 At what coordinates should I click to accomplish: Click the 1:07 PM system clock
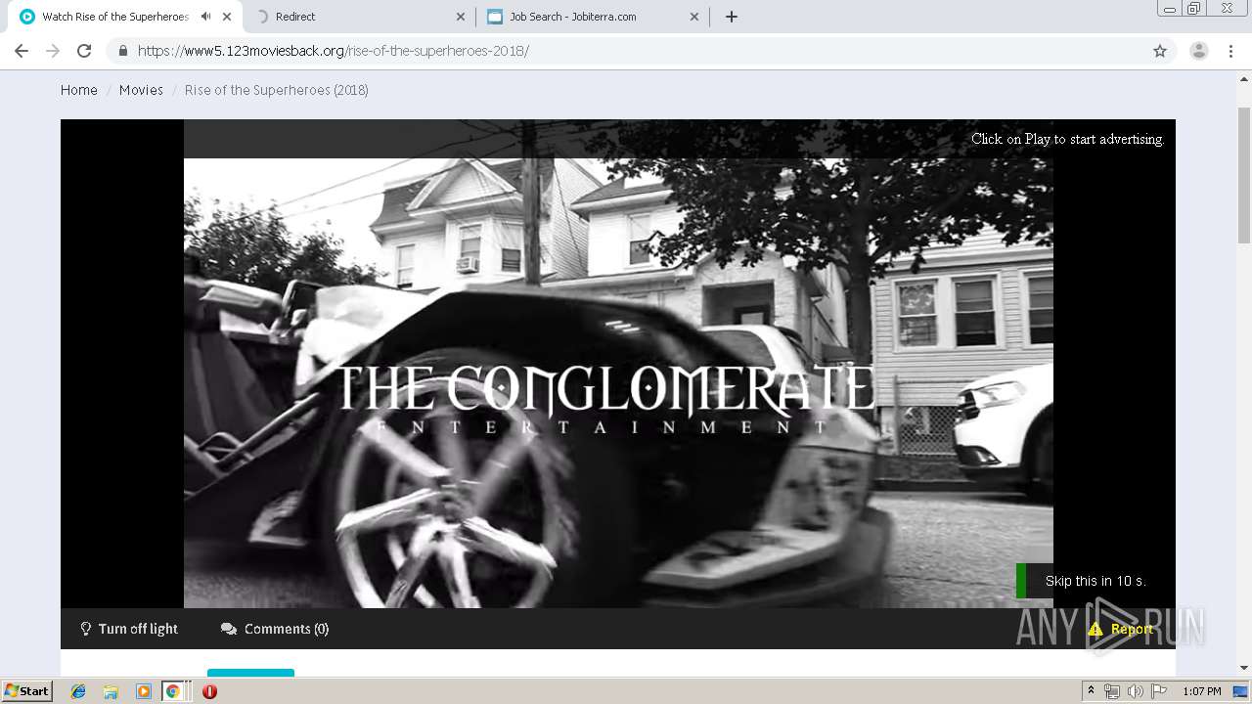[1201, 691]
